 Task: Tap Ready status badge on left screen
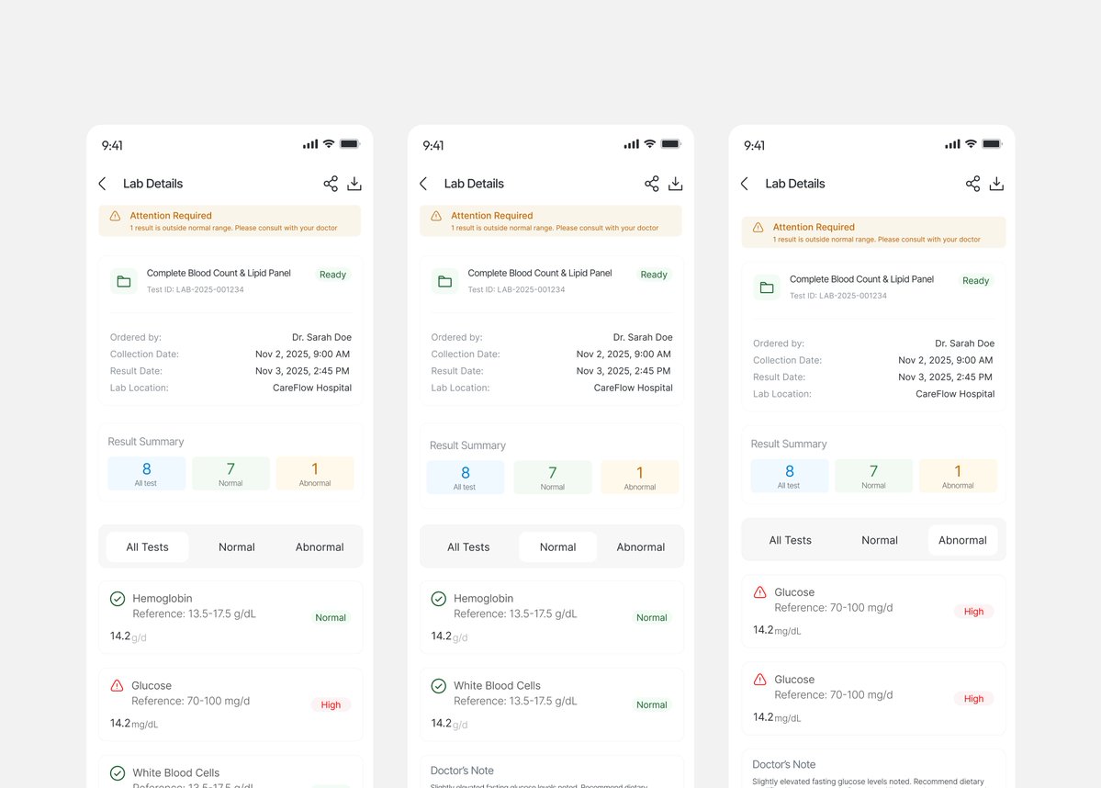pyautogui.click(x=332, y=275)
